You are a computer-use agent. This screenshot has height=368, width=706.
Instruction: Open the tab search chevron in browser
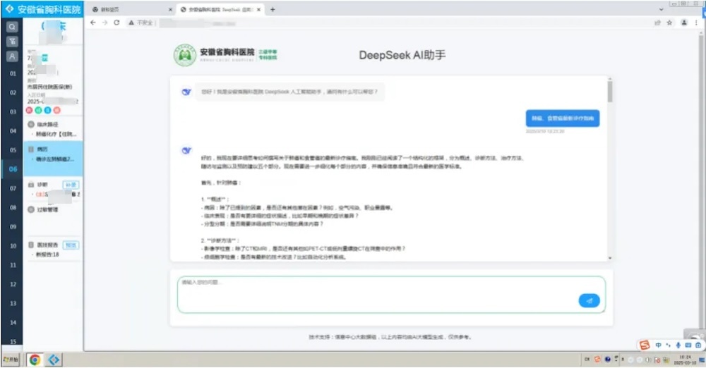(x=661, y=9)
